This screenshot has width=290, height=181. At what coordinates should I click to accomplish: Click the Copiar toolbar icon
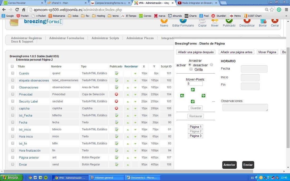(202, 23)
